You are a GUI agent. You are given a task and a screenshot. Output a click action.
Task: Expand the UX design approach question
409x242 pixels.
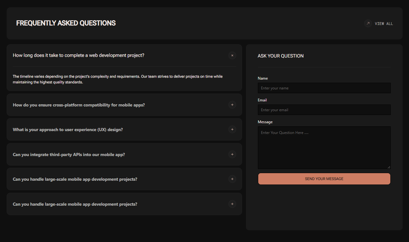[232, 129]
